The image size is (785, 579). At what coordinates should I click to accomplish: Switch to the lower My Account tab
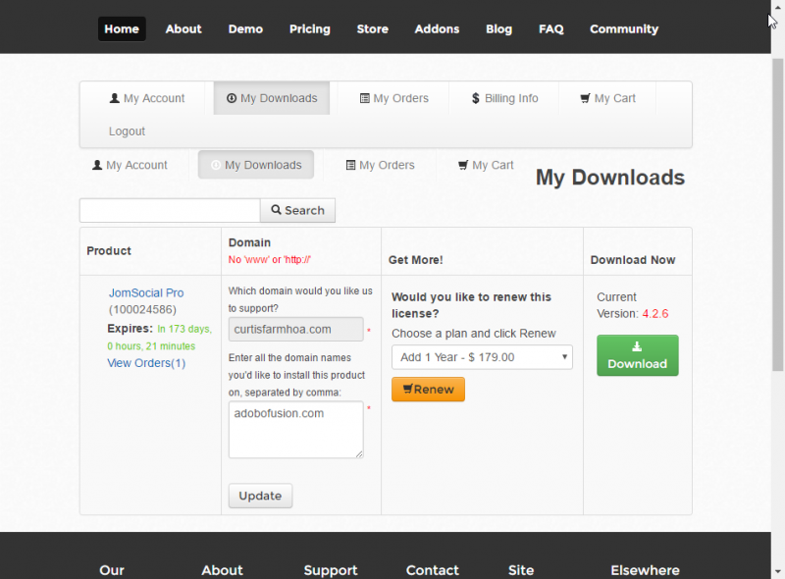130,165
